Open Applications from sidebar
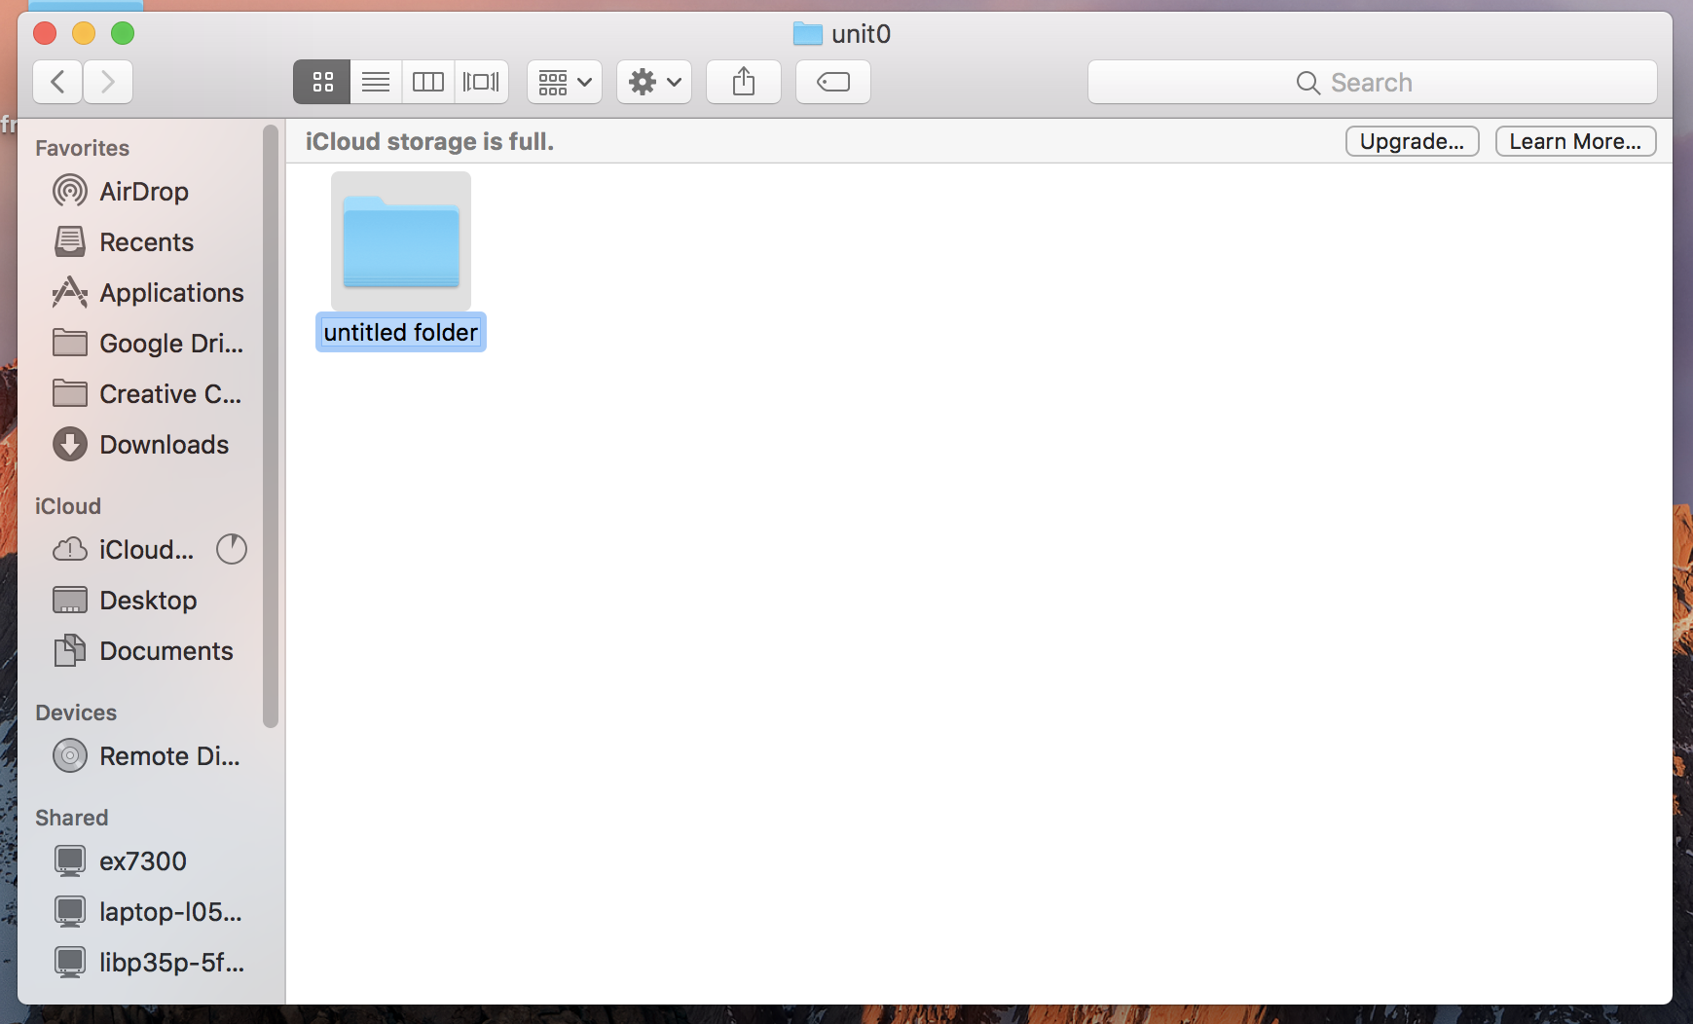 (x=171, y=293)
